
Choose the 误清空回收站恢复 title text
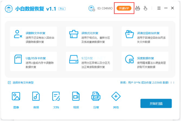(x=148, y=33)
